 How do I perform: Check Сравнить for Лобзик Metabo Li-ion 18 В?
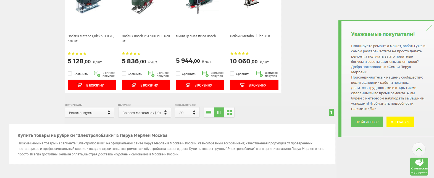click(x=232, y=74)
